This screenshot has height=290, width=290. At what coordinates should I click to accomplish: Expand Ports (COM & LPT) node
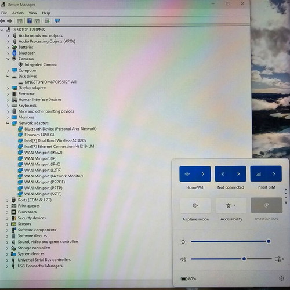7,200
